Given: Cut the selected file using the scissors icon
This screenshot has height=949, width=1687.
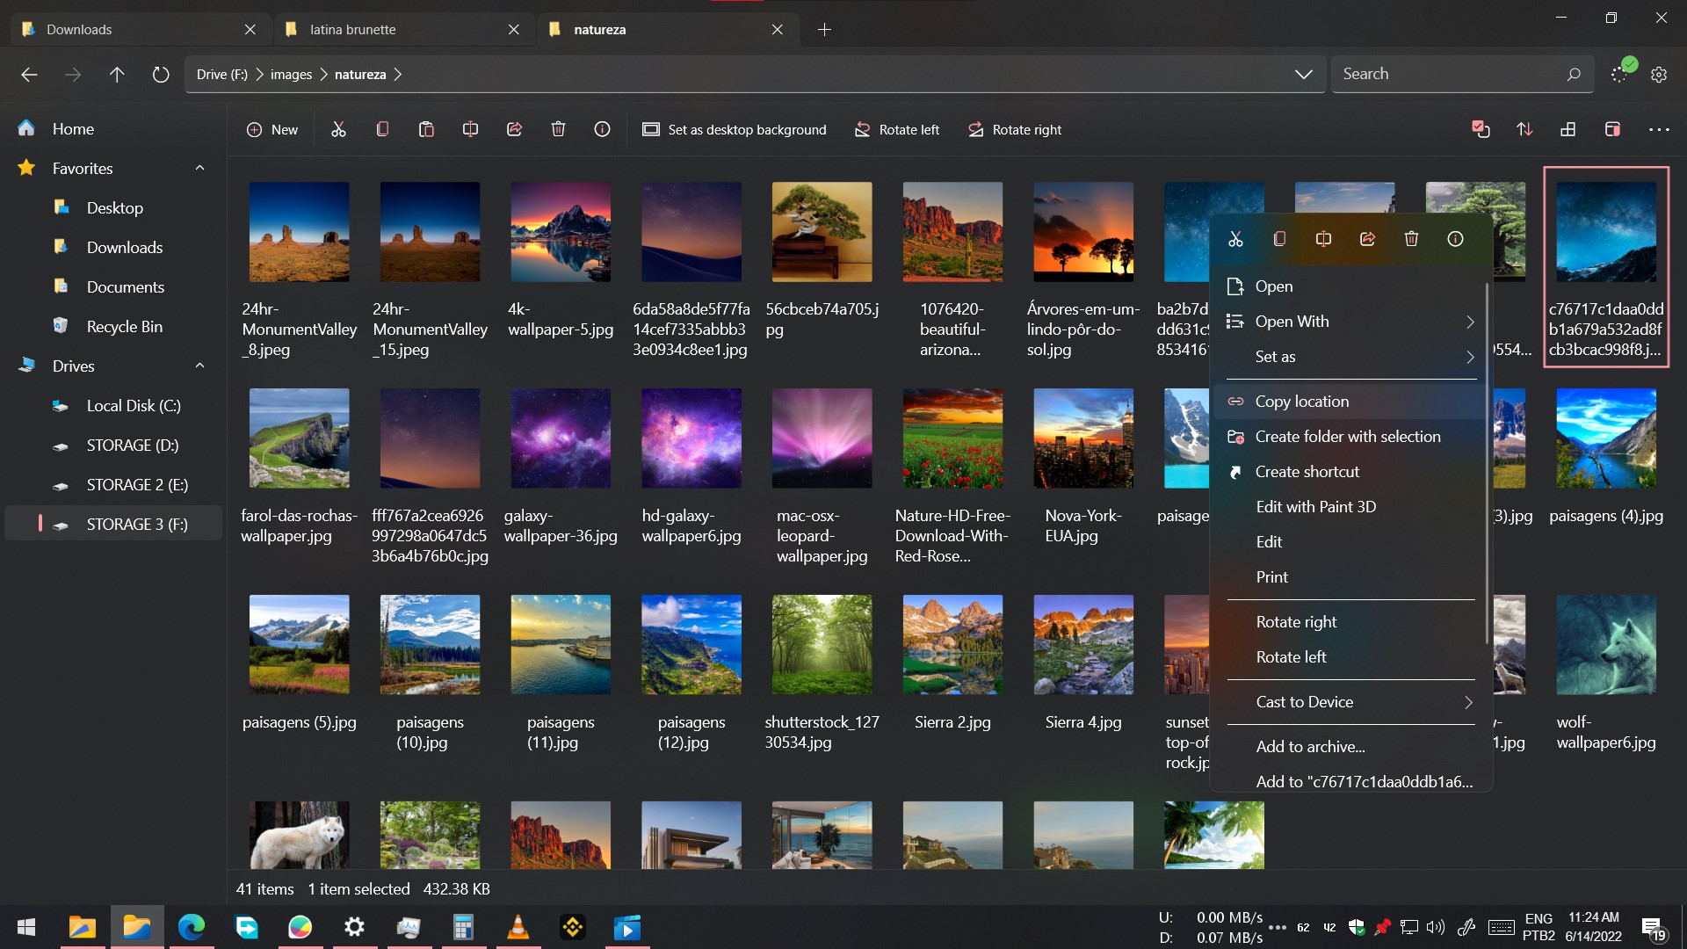Looking at the screenshot, I should point(1235,238).
